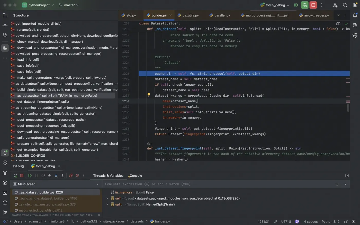This screenshot has height=225, width=360.
Task: Expand the split variable node
Action: click(107, 204)
